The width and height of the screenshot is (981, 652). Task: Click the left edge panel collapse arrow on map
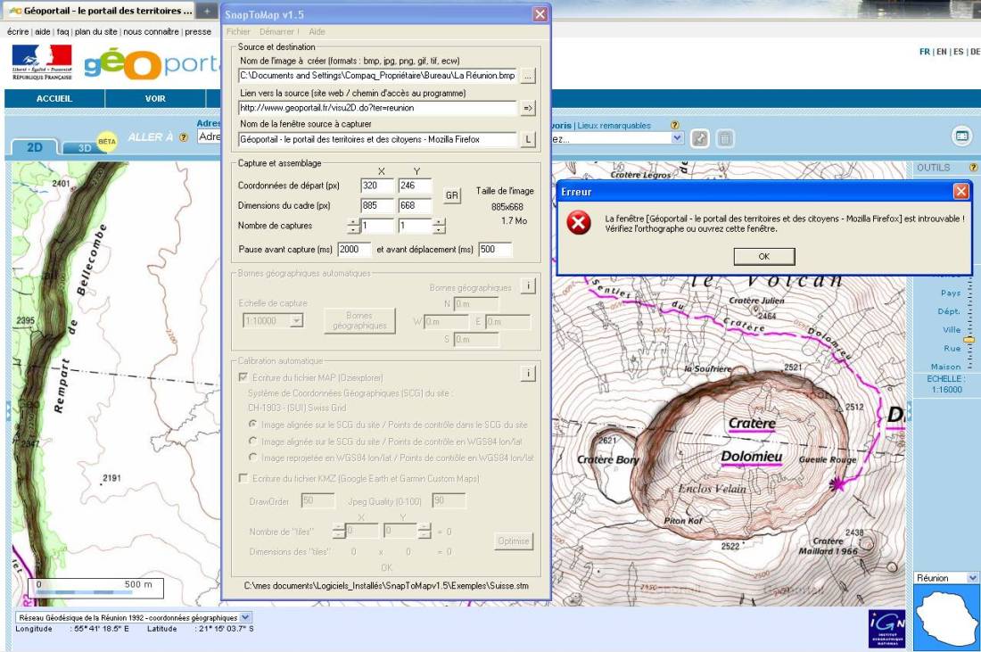[8, 411]
